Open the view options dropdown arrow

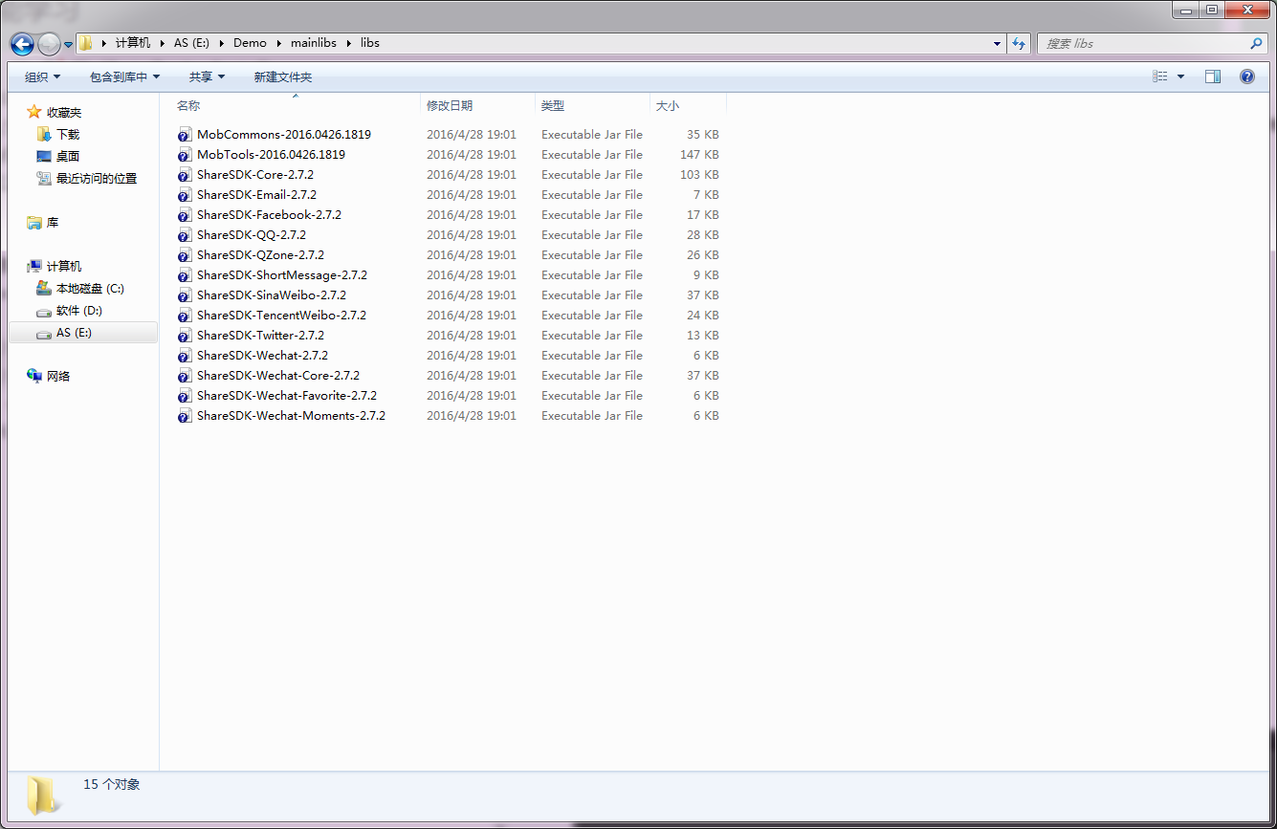[1180, 76]
